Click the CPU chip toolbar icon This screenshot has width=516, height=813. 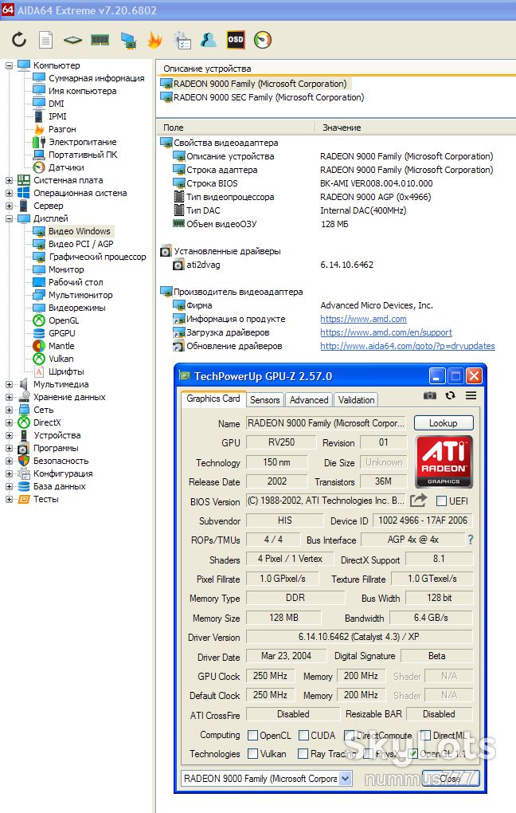pyautogui.click(x=73, y=40)
